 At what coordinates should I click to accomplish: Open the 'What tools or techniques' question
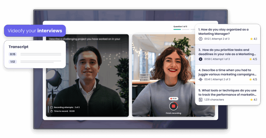(x=227, y=92)
